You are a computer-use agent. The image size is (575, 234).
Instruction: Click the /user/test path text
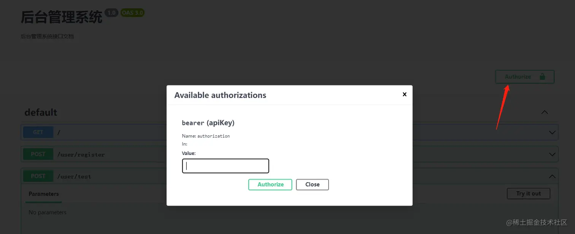(74, 177)
